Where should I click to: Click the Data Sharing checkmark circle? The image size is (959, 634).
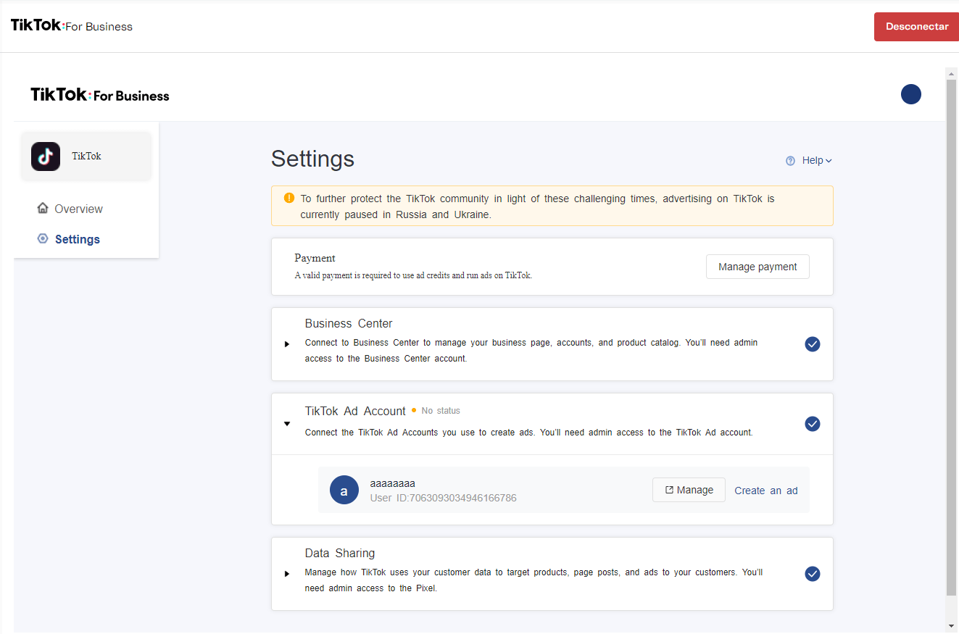pos(813,574)
